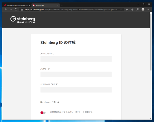Open a new tab with plus button

pos(62,5)
